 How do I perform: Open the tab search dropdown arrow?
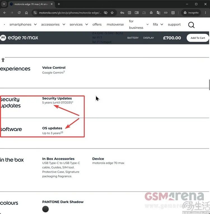click(4, 4)
